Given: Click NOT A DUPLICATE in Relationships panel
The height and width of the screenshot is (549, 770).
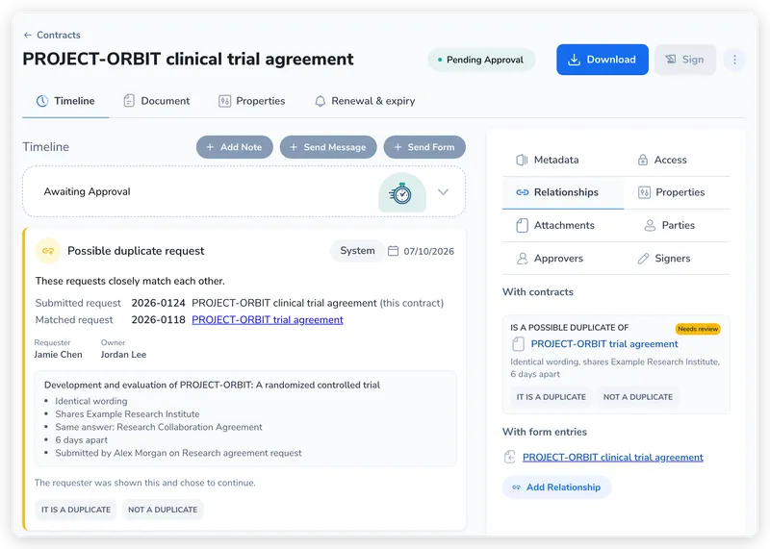Looking at the screenshot, I should click(x=638, y=397).
